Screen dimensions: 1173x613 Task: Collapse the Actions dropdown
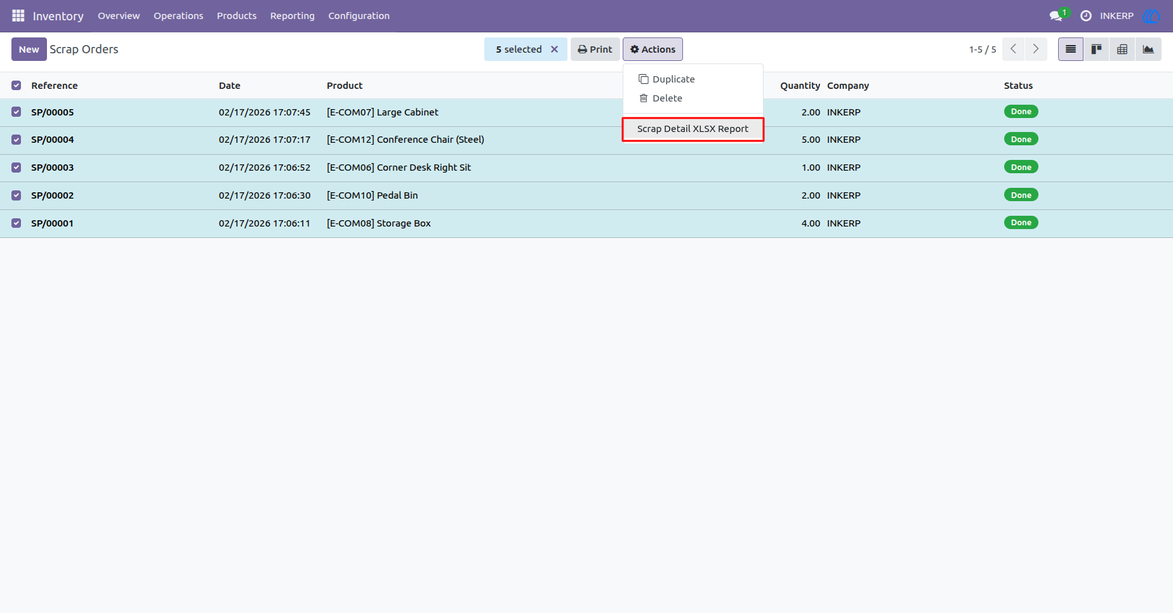tap(653, 49)
